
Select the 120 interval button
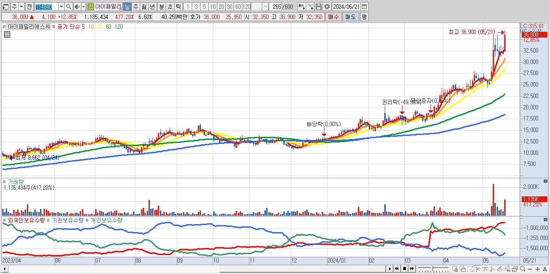click(246, 7)
